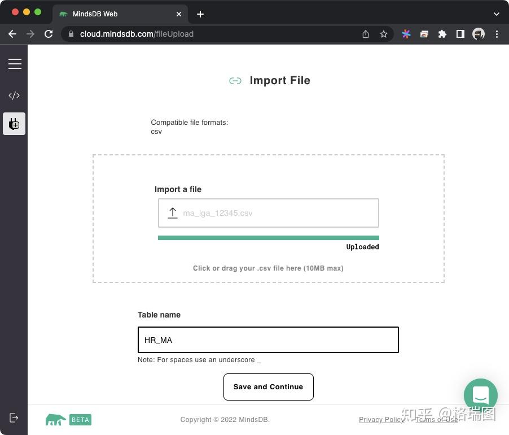Click the 'Click or drag your .csv file here' text
This screenshot has height=435, width=509.
pos(268,268)
